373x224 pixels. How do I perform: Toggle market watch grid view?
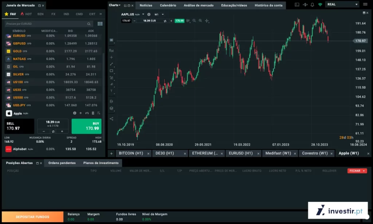click(100, 24)
